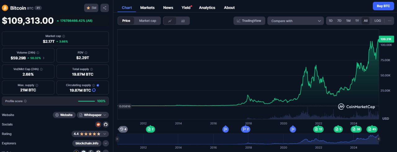Click the USD currency label on chart
Image resolution: width=397 pixels, height=152 pixels.
tap(386, 118)
